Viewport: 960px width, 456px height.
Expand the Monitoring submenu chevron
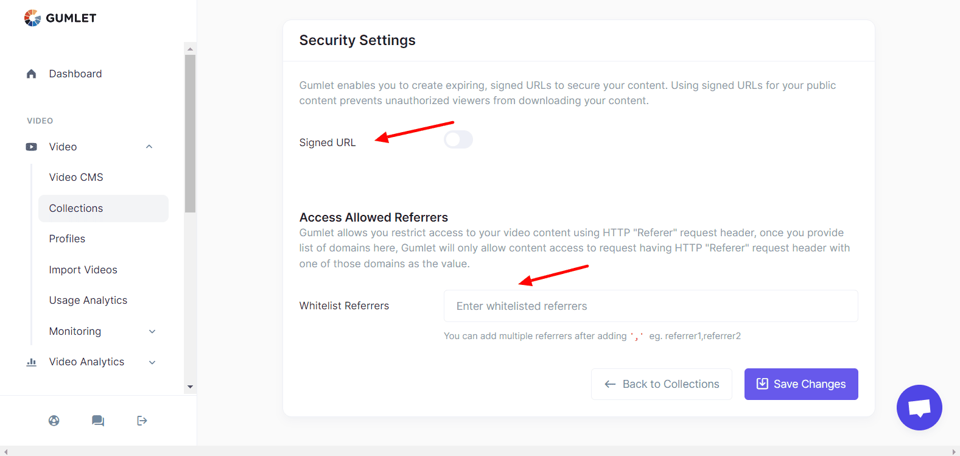point(152,331)
